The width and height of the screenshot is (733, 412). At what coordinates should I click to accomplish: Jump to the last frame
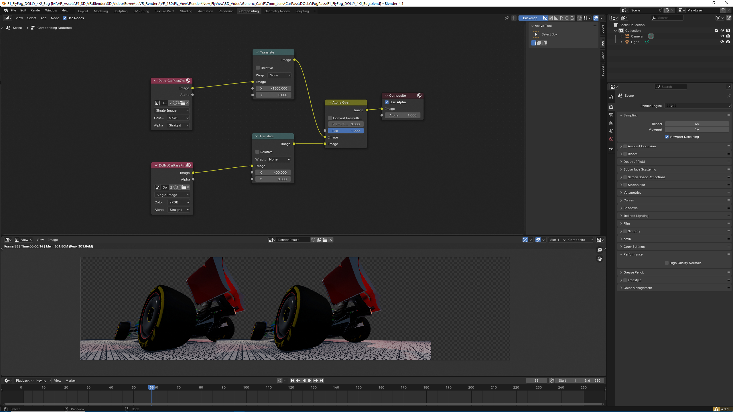(x=322, y=381)
